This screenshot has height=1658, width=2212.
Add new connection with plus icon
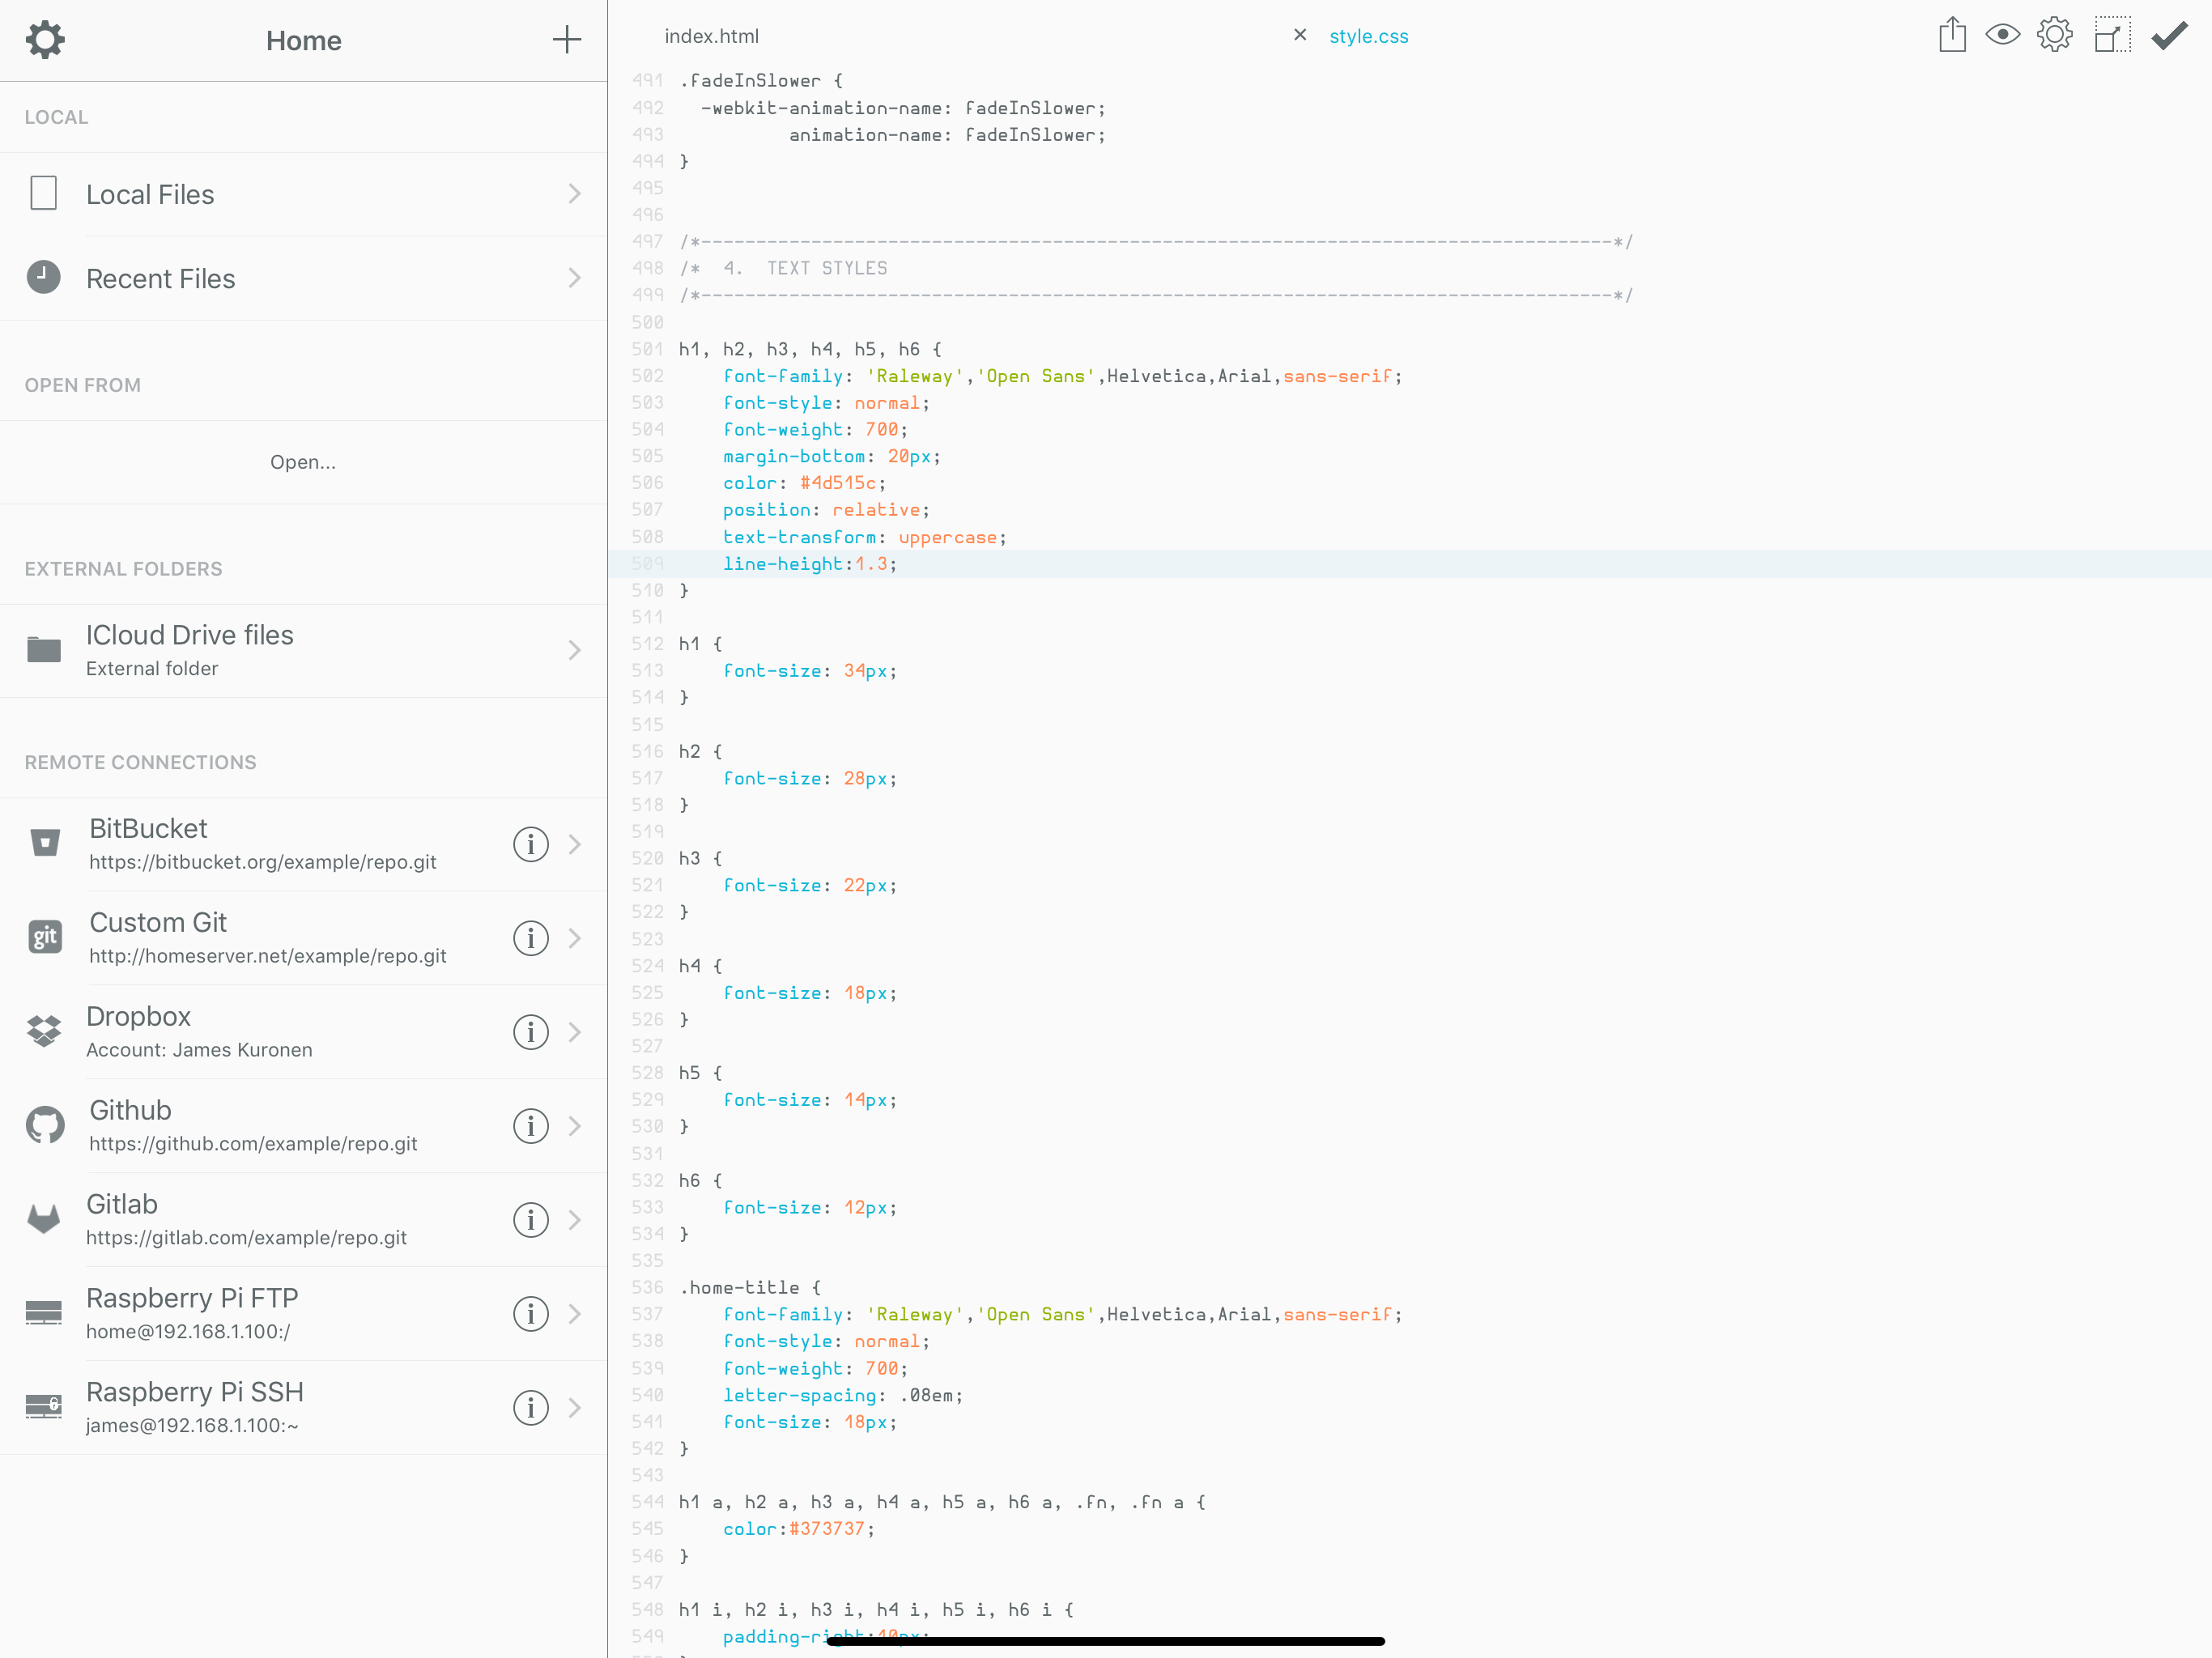[x=566, y=40]
